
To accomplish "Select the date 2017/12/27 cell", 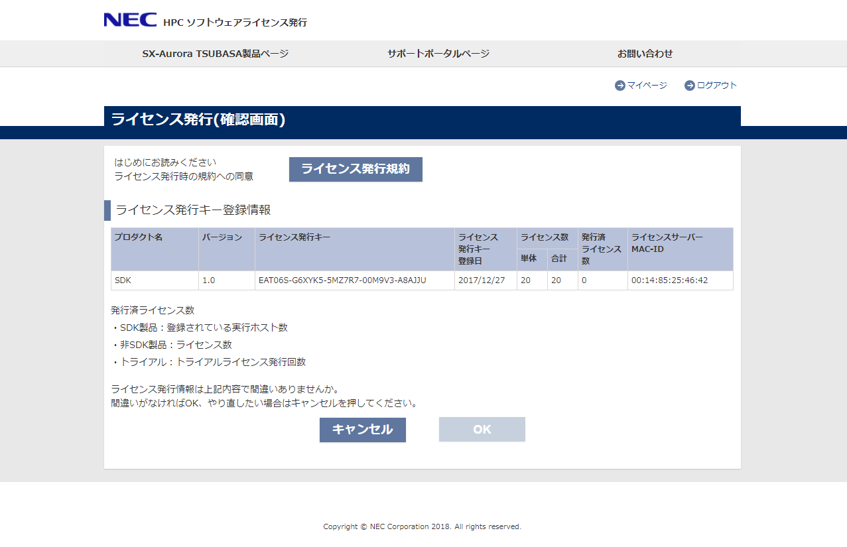I will pyautogui.click(x=486, y=280).
